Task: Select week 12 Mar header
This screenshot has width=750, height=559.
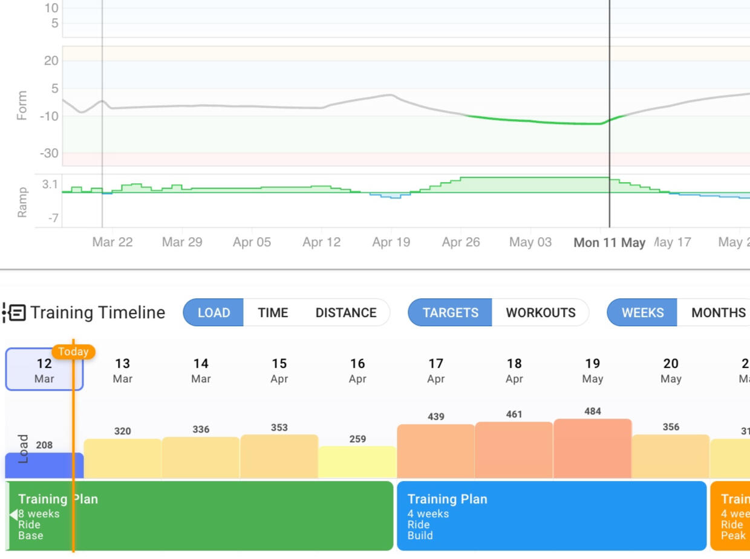Action: [x=44, y=370]
